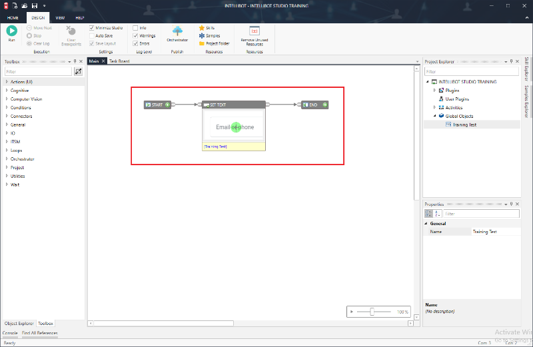This screenshot has width=533, height=347.
Task: Select Training Test in Project Explorer
Action: (x=464, y=125)
